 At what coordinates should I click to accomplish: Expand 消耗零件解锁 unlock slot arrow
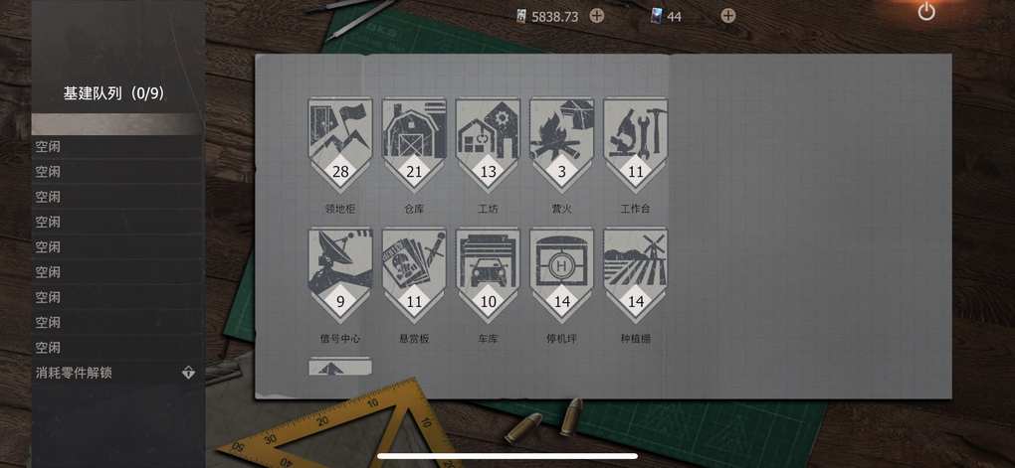pos(188,373)
